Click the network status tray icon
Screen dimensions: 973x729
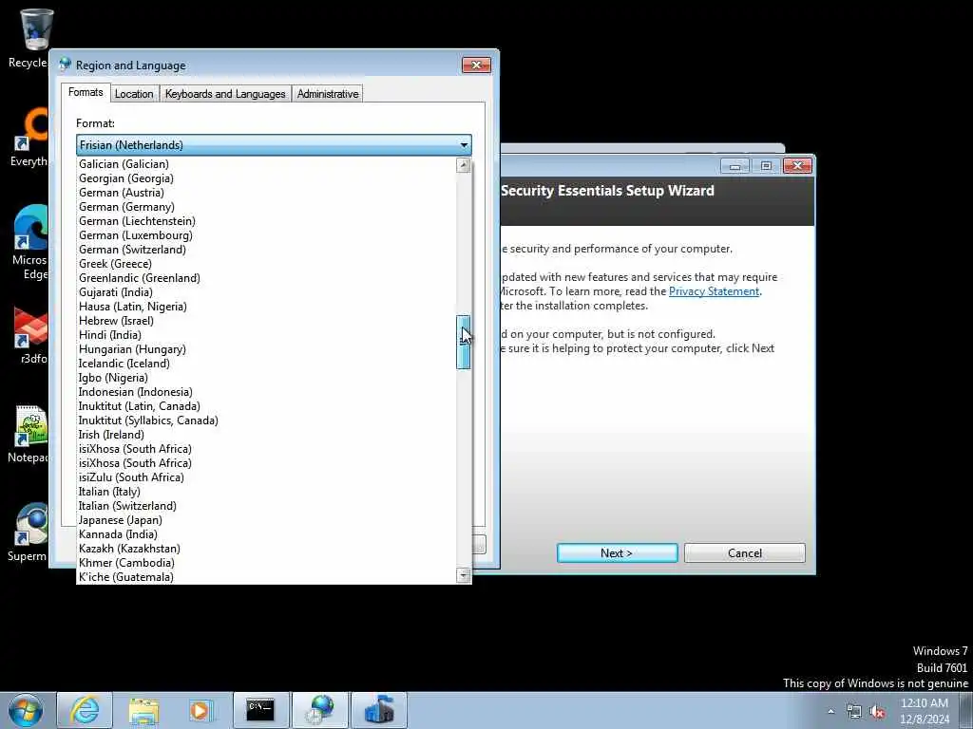854,712
